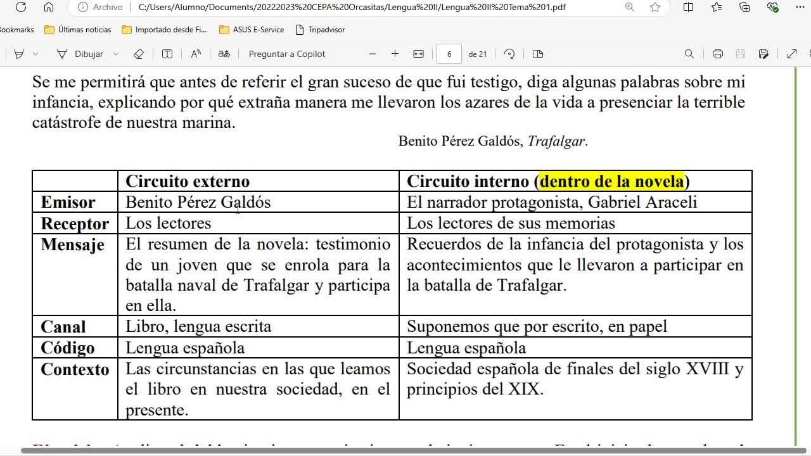This screenshot has height=456, width=811.
Task: Click the file URL in the address bar
Action: tap(351, 7)
